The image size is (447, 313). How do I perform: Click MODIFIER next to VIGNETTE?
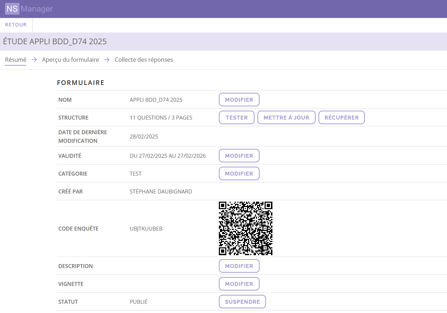point(239,284)
